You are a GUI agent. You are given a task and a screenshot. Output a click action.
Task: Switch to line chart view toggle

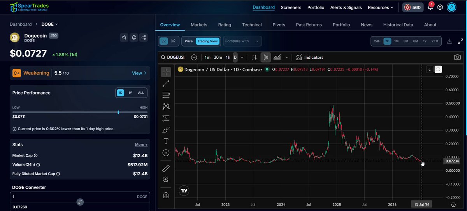tap(164, 41)
